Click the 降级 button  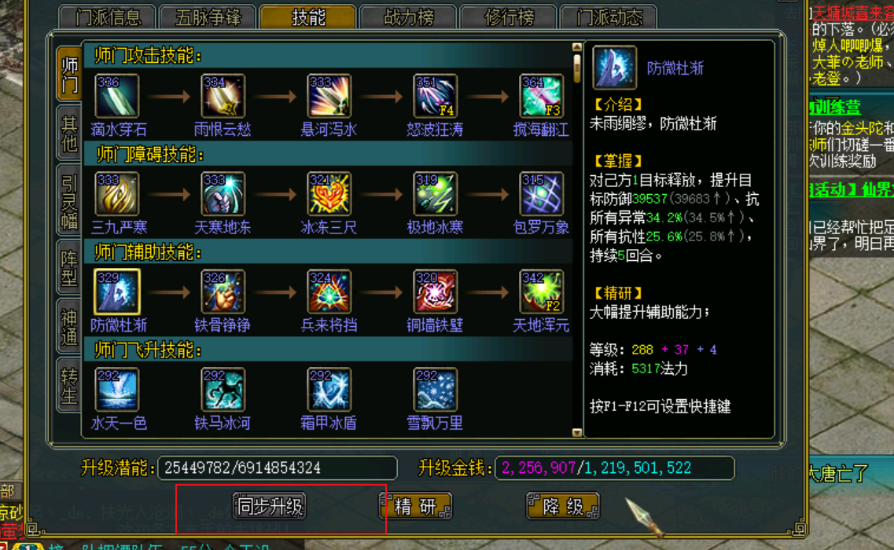(563, 506)
